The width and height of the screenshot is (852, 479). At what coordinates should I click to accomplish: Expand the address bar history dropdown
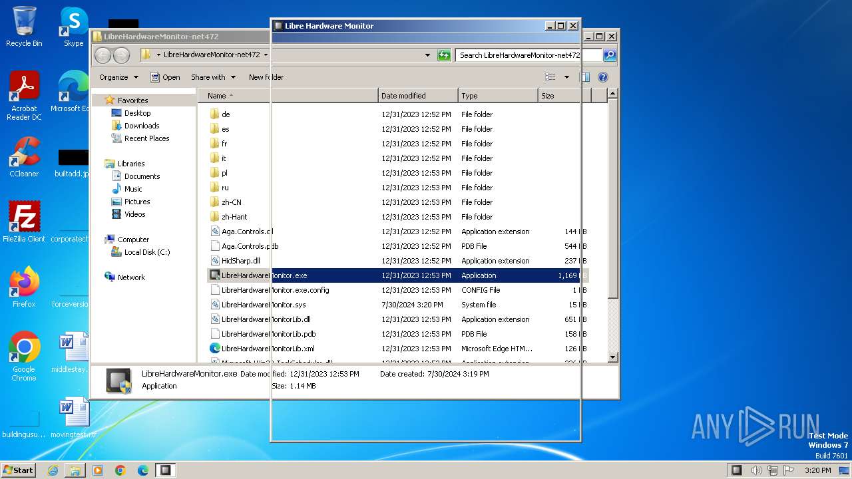pos(427,55)
